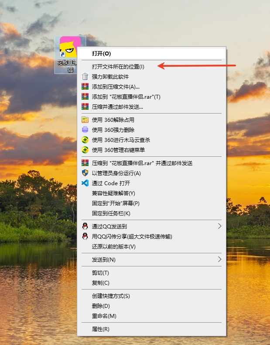Screen dimensions: 270x345
Task: Choose 使用 360强力删除
Action: [151, 130]
